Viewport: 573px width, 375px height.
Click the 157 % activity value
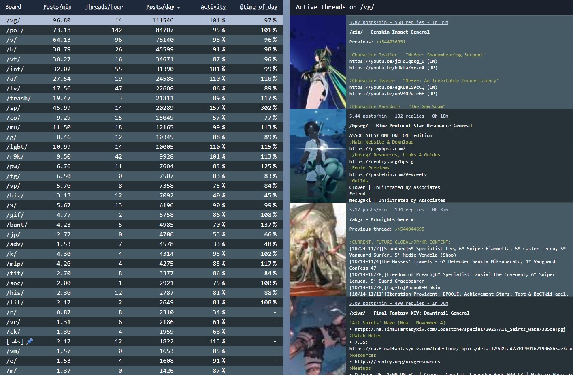(x=217, y=108)
